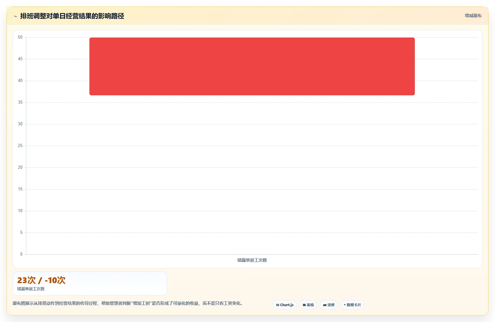Click the 进度 tag chip
This screenshot has width=495, height=322.
pos(329,305)
